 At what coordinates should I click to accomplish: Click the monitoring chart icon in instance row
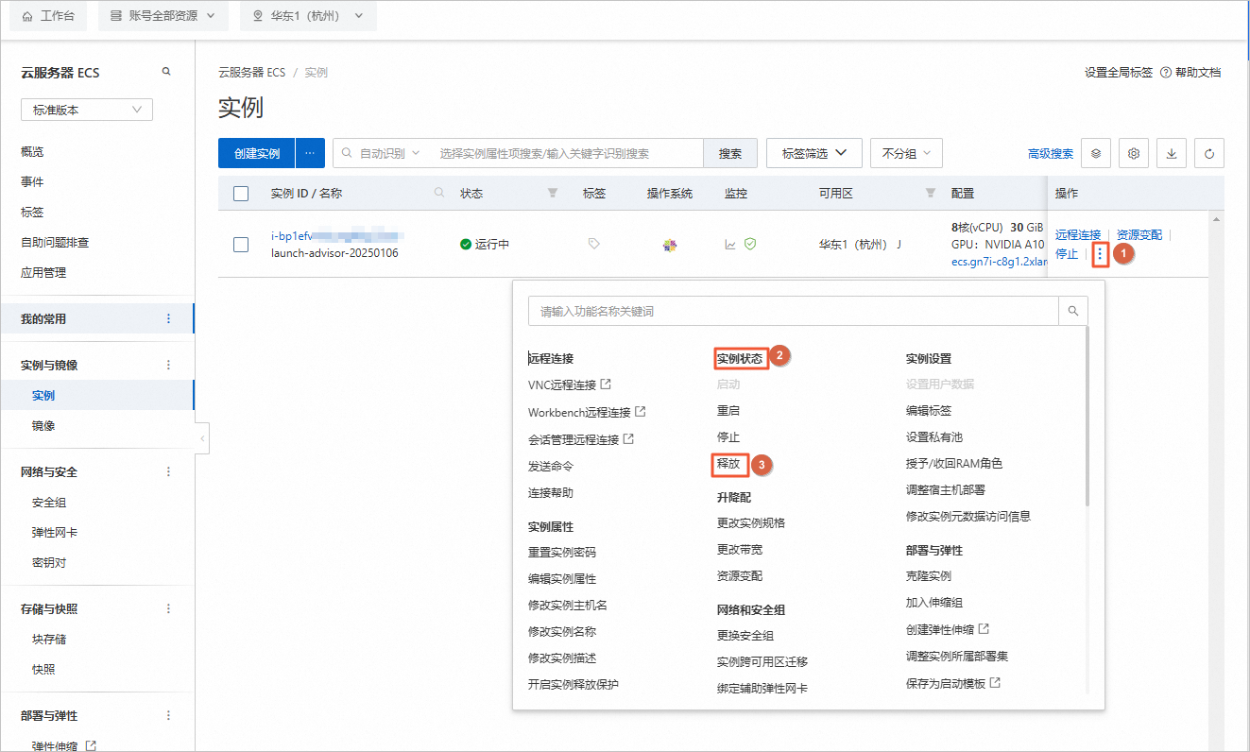pos(730,244)
